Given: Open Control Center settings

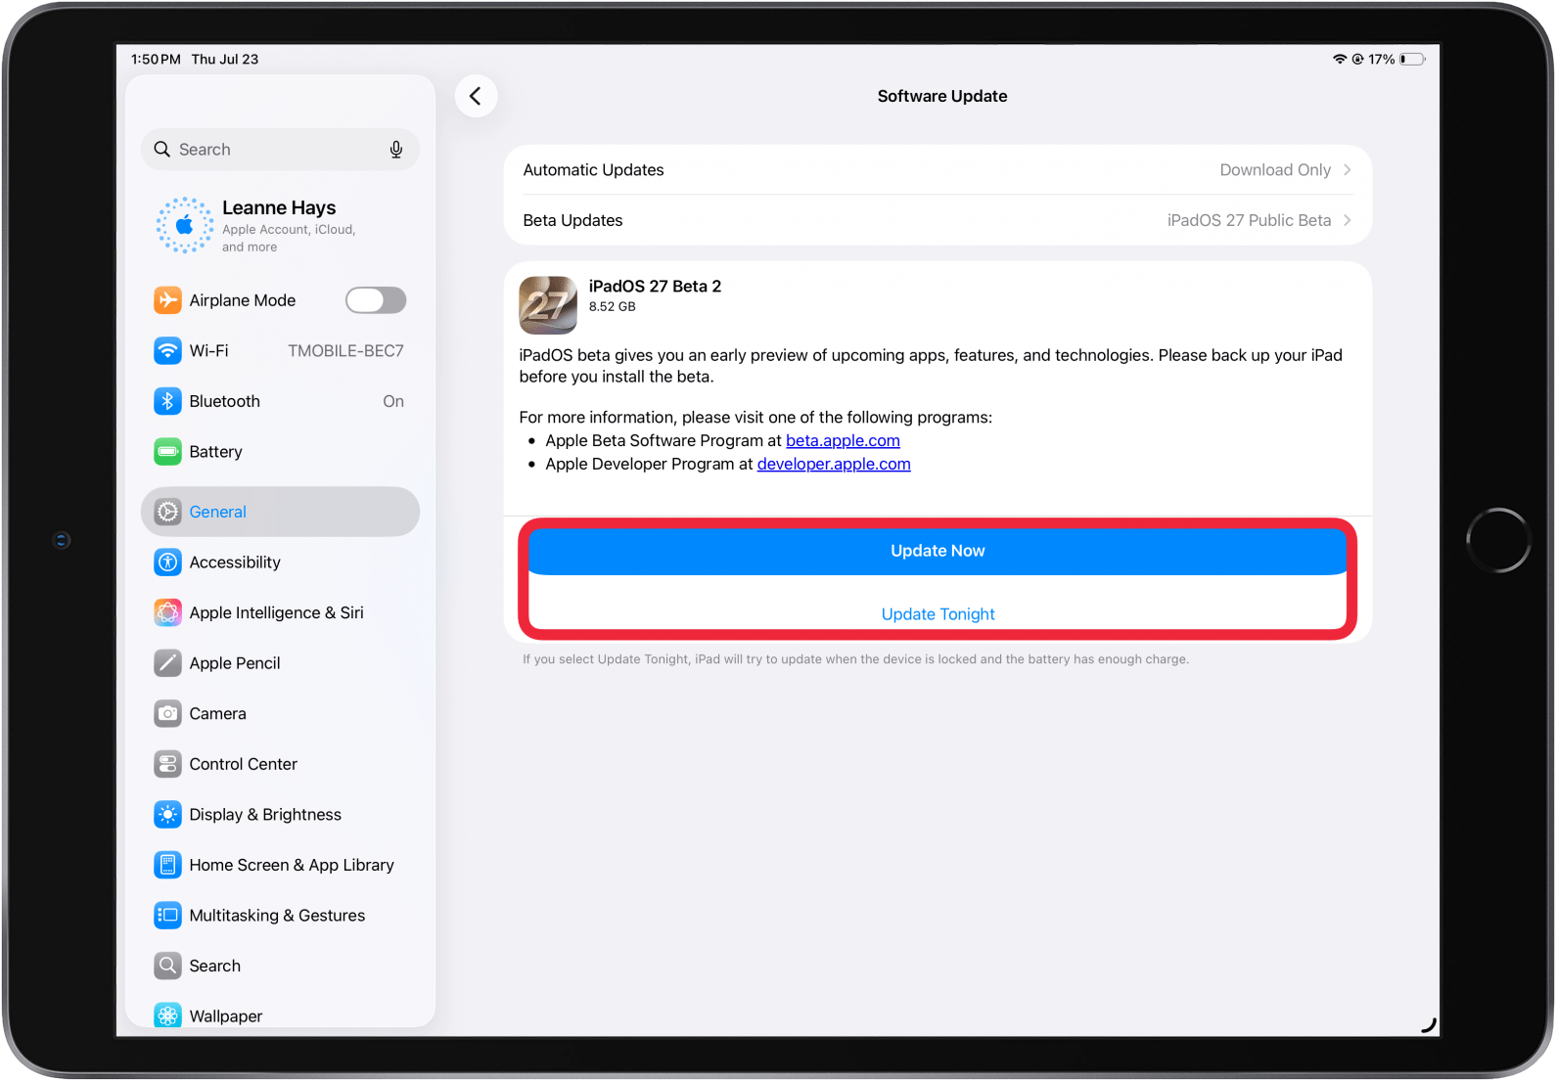Looking at the screenshot, I should pos(280,764).
